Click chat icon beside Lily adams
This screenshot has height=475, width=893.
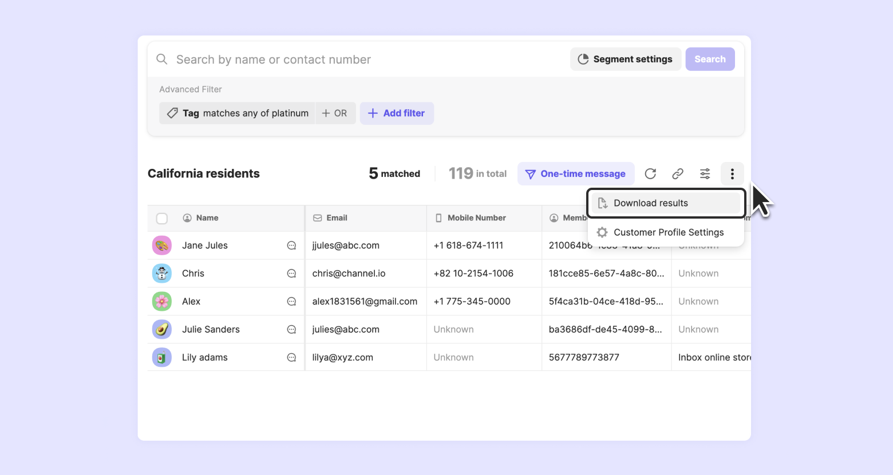(x=291, y=358)
